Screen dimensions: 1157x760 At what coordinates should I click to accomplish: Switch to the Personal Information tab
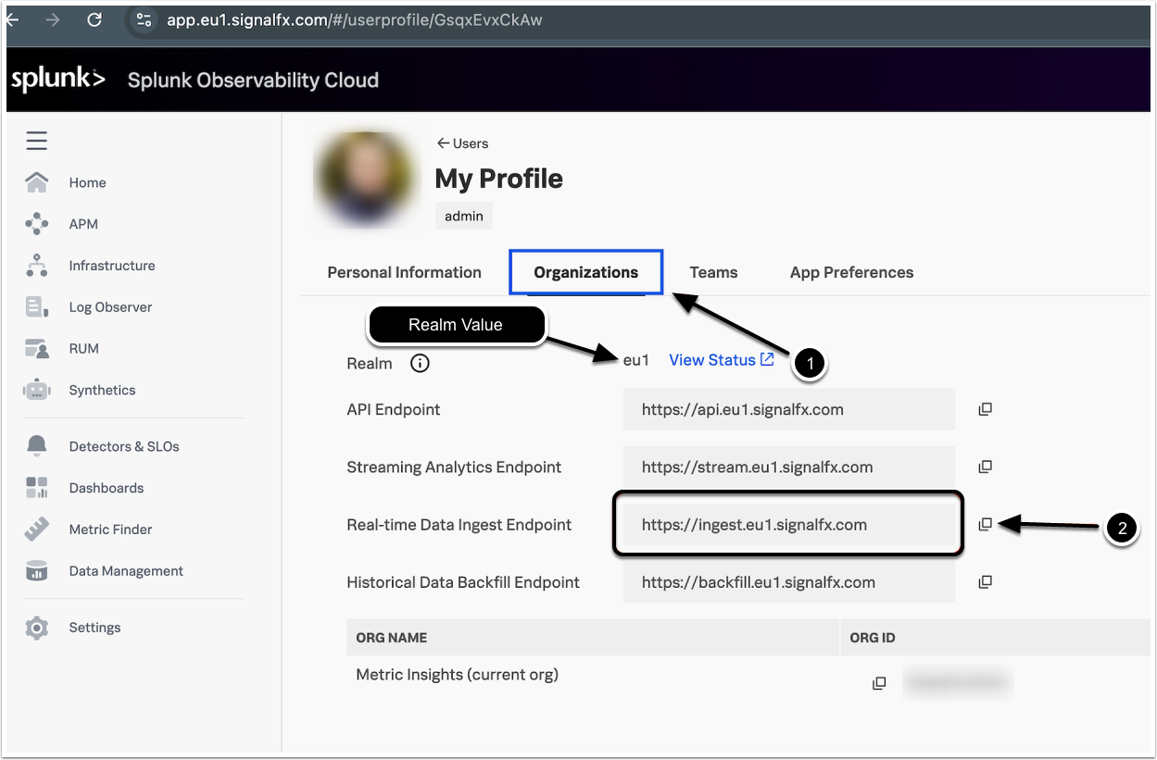tap(404, 272)
